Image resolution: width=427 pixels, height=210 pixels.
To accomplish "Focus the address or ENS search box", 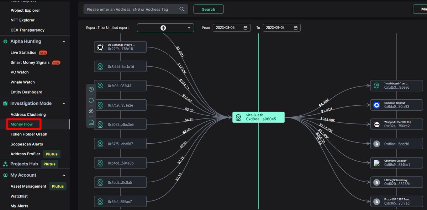I will [x=136, y=9].
